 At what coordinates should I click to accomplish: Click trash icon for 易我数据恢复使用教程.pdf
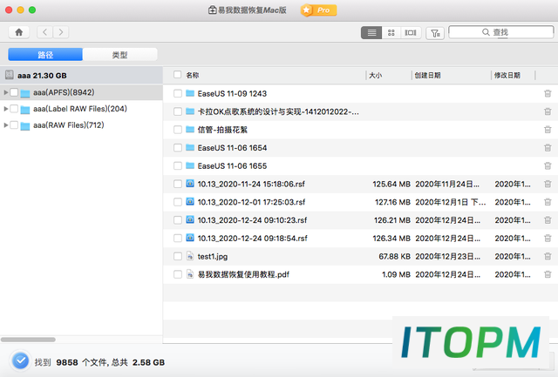pos(548,274)
